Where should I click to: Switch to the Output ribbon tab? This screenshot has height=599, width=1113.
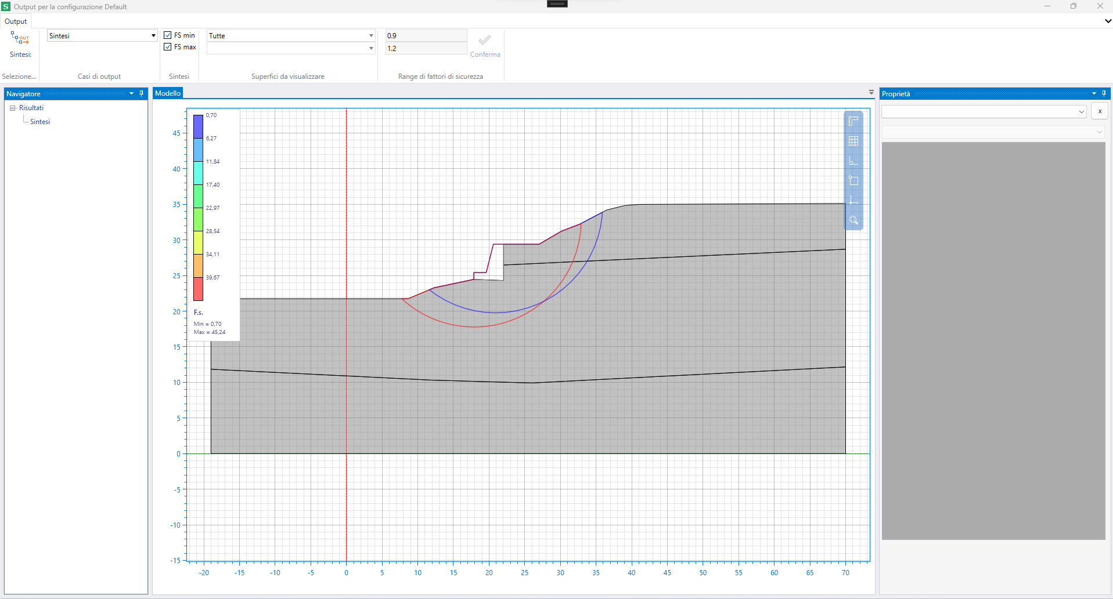tap(16, 21)
